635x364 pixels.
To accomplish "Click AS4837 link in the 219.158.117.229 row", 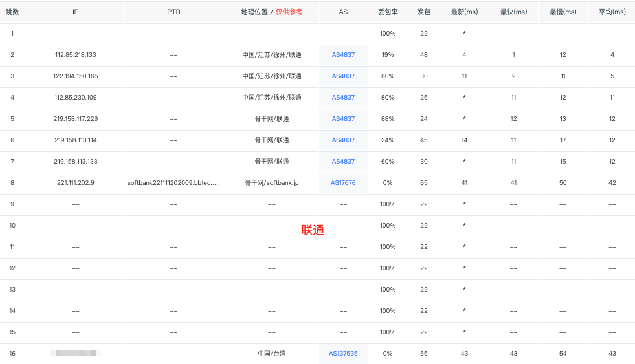I will tap(343, 119).
